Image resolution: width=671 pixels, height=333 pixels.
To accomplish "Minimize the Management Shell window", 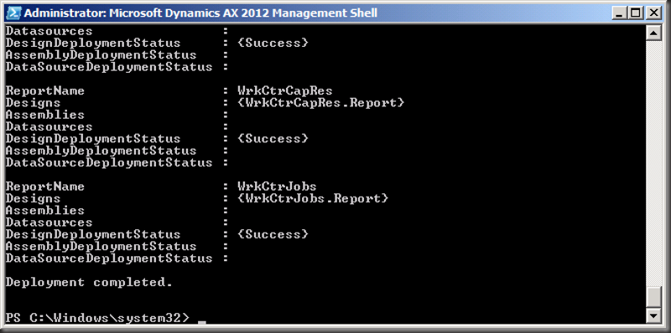I will tap(619, 13).
